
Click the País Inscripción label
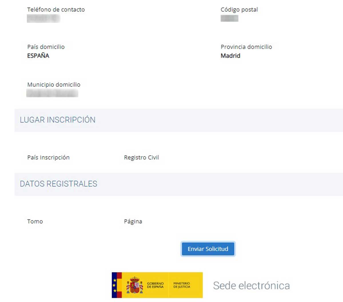click(x=48, y=158)
